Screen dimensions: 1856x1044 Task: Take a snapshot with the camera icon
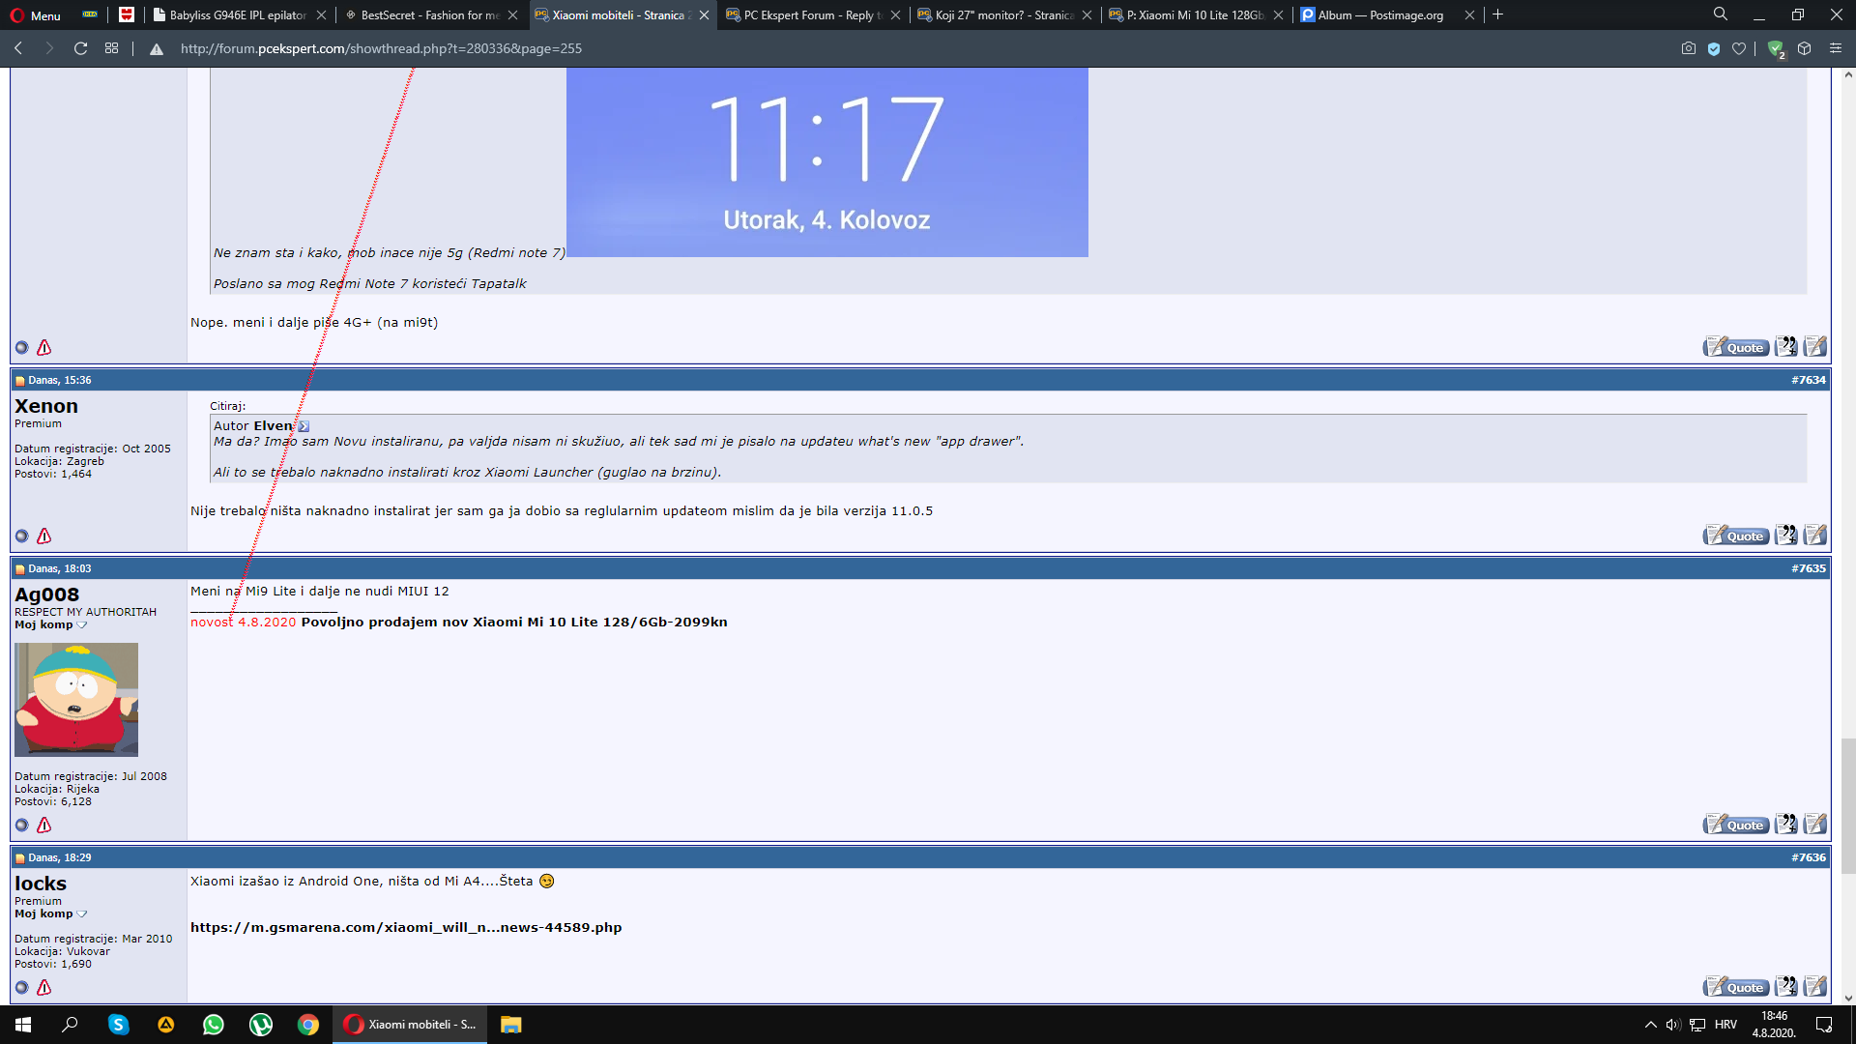pos(1688,48)
